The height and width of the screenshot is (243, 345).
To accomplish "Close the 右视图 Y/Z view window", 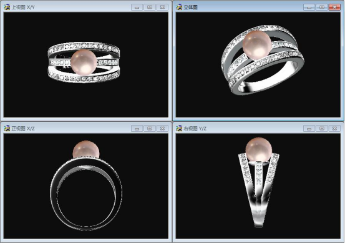I will 334,129.
